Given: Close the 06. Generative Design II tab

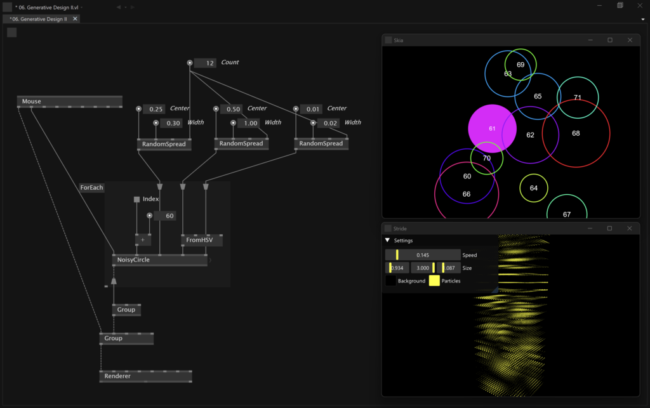Looking at the screenshot, I should tap(75, 19).
